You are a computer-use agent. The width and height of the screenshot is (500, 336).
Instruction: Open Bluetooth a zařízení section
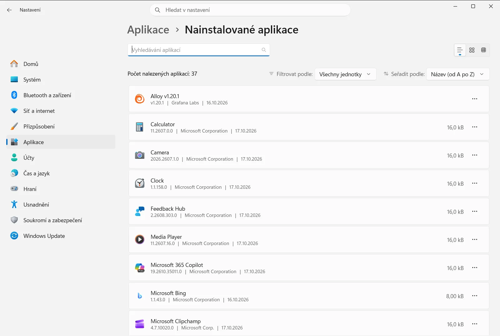[x=61, y=95]
